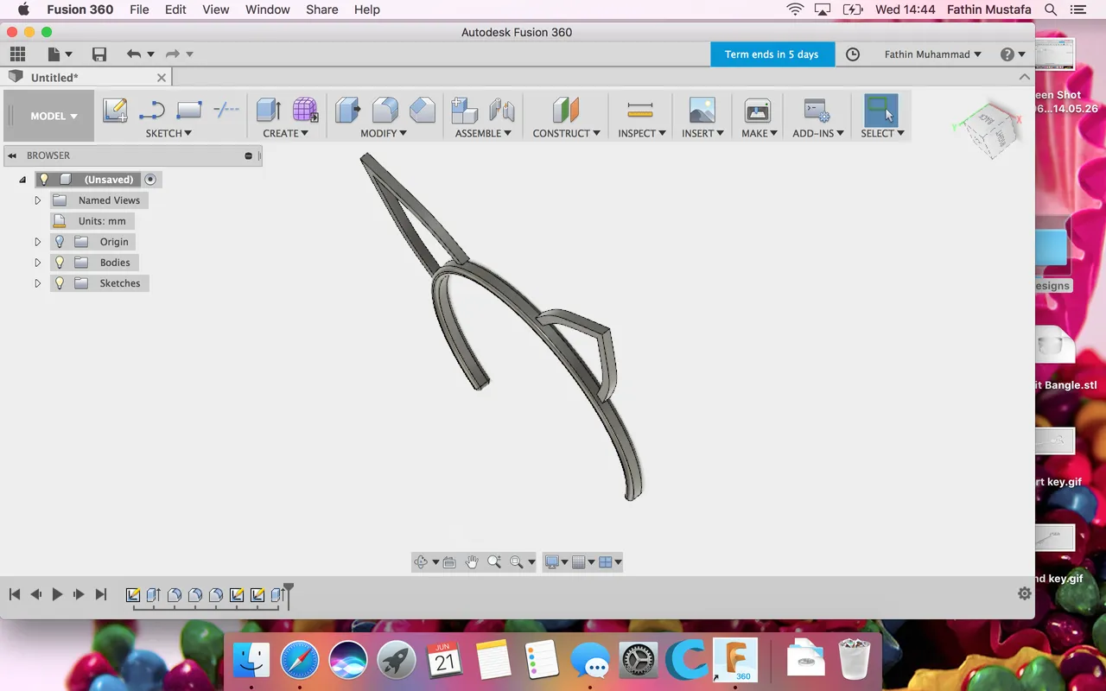Open the View menu
1106x691 pixels.
(216, 10)
